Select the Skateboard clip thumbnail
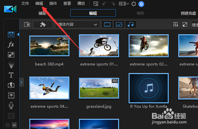The height and width of the screenshot is (129, 198). click(x=188, y=88)
